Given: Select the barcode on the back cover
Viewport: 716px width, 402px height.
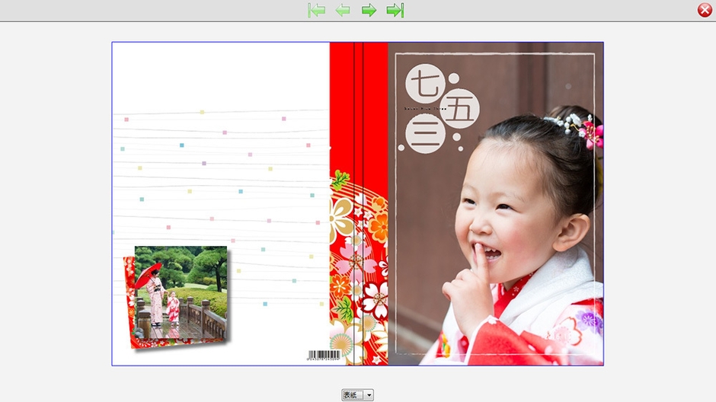Looking at the screenshot, I should (x=324, y=356).
